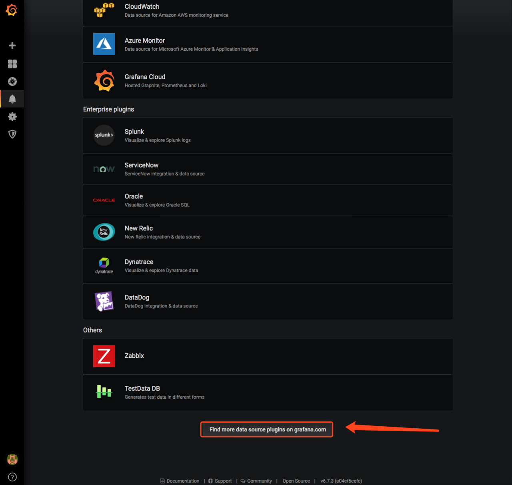Click the red Zabbix Z logo
Image resolution: width=512 pixels, height=485 pixels.
click(104, 356)
